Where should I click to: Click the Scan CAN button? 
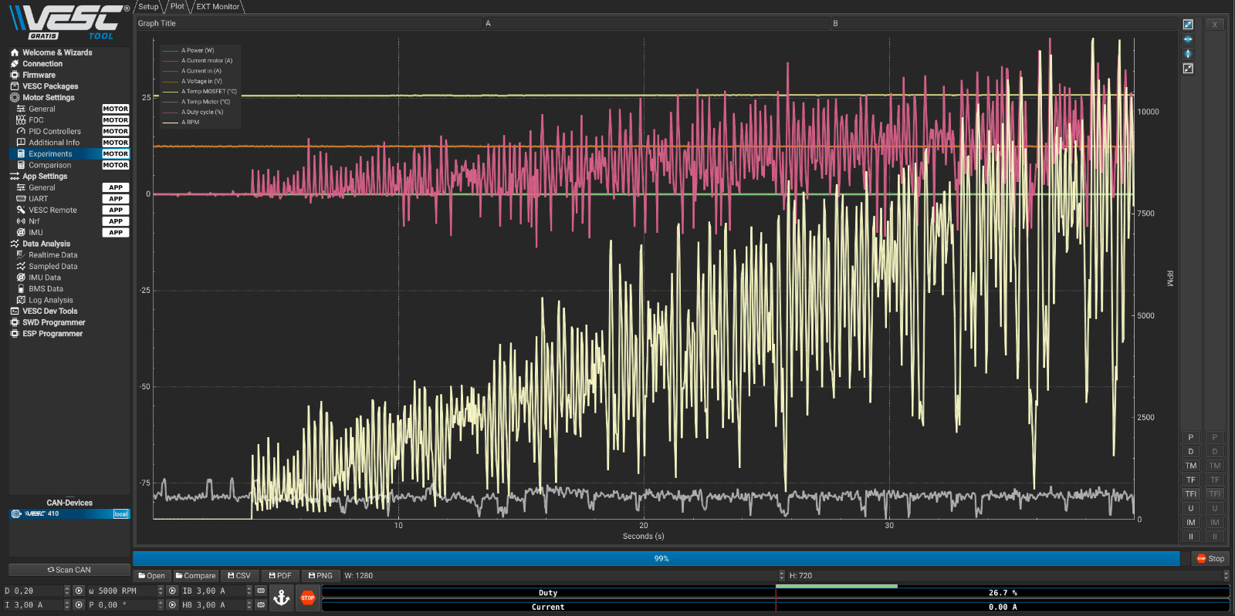69,571
